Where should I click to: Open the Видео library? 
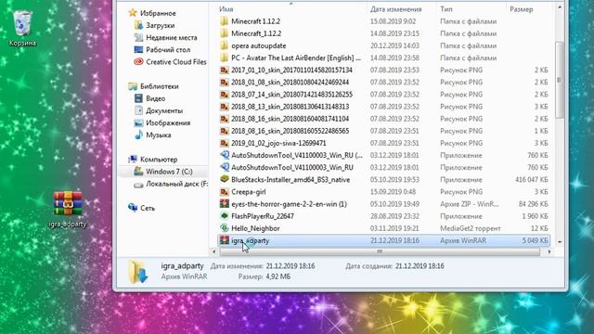tap(155, 98)
